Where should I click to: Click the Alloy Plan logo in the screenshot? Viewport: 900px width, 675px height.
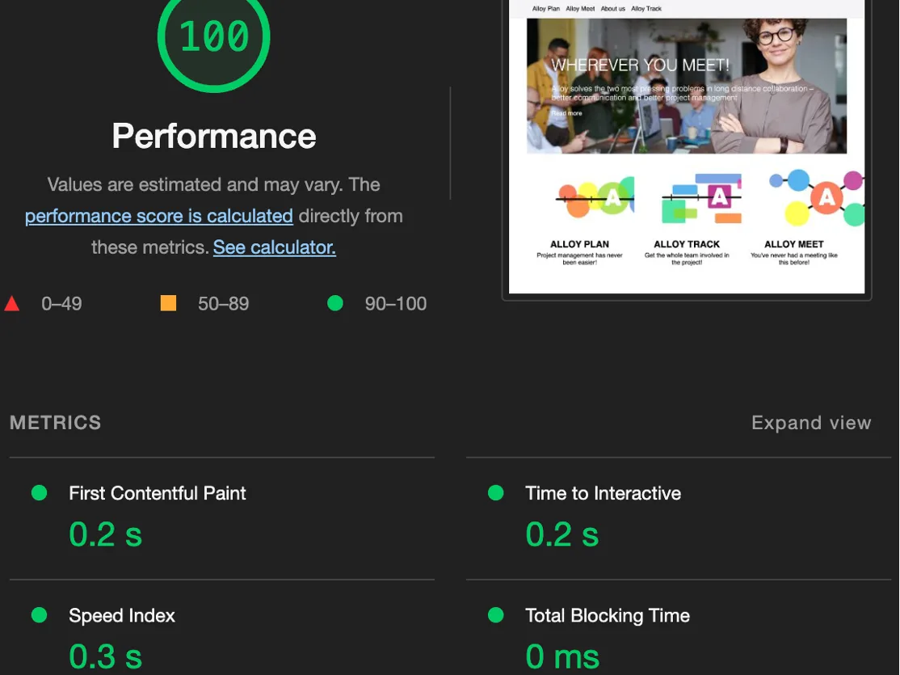click(x=595, y=198)
